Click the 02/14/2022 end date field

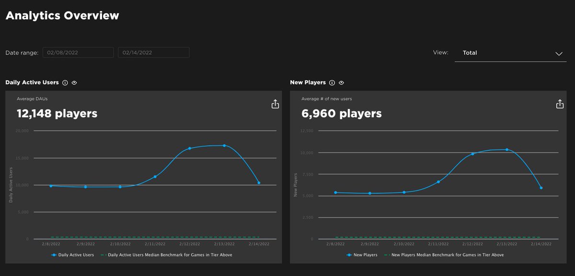[x=153, y=52]
